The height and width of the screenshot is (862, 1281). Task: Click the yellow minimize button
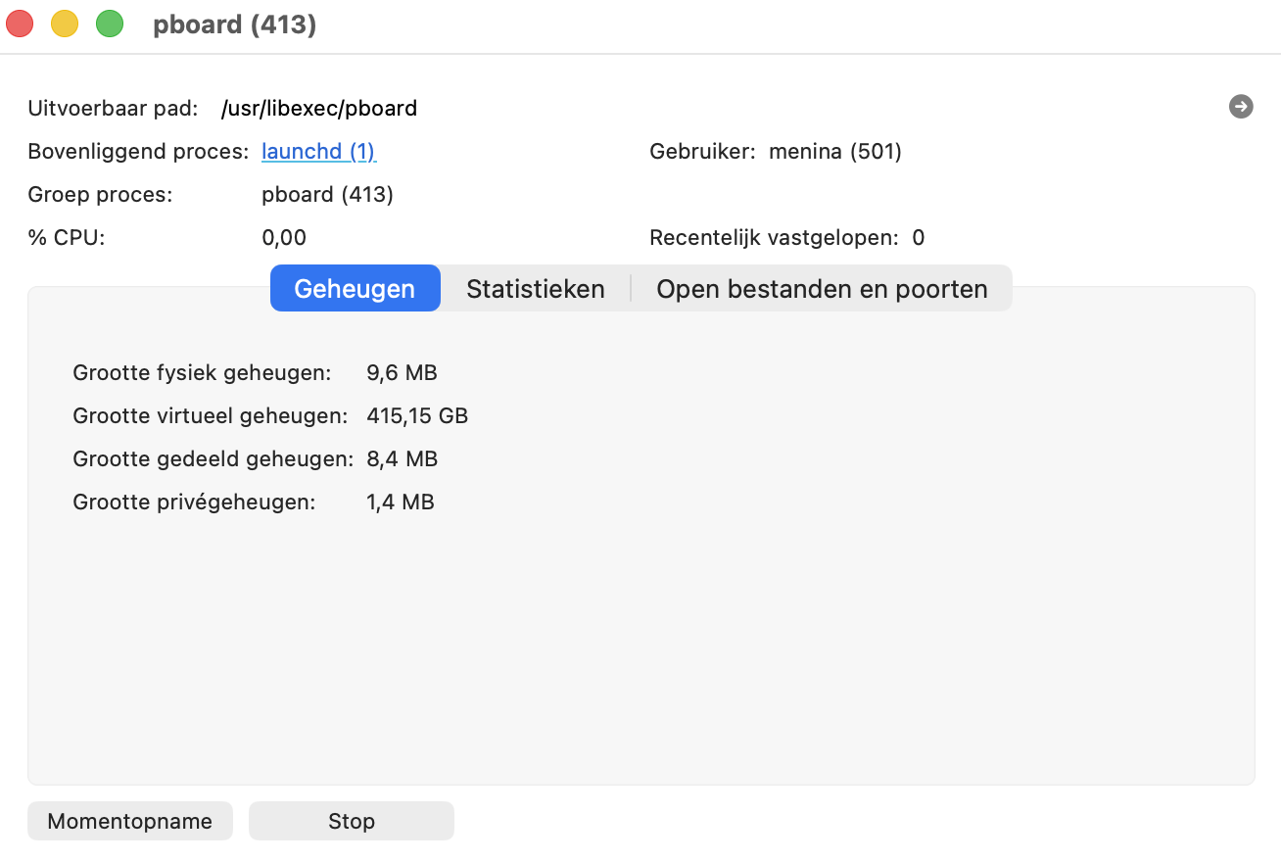65,24
